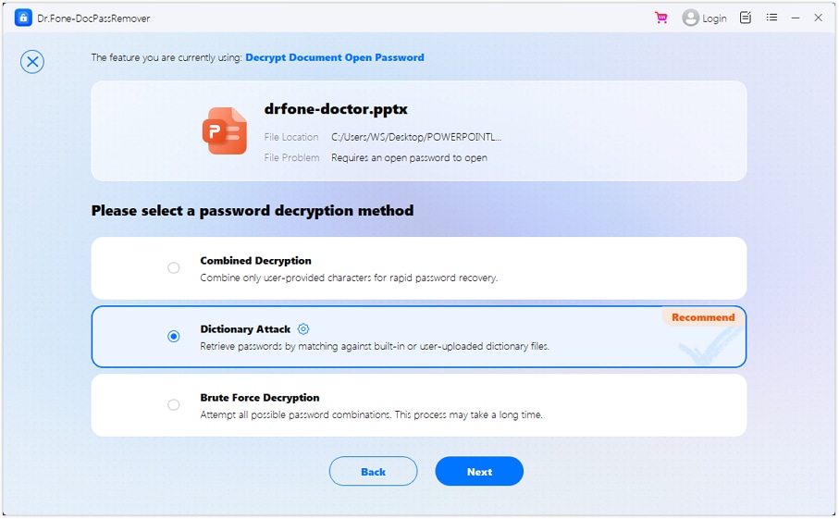
Task: Click the Back button
Action: tap(373, 472)
